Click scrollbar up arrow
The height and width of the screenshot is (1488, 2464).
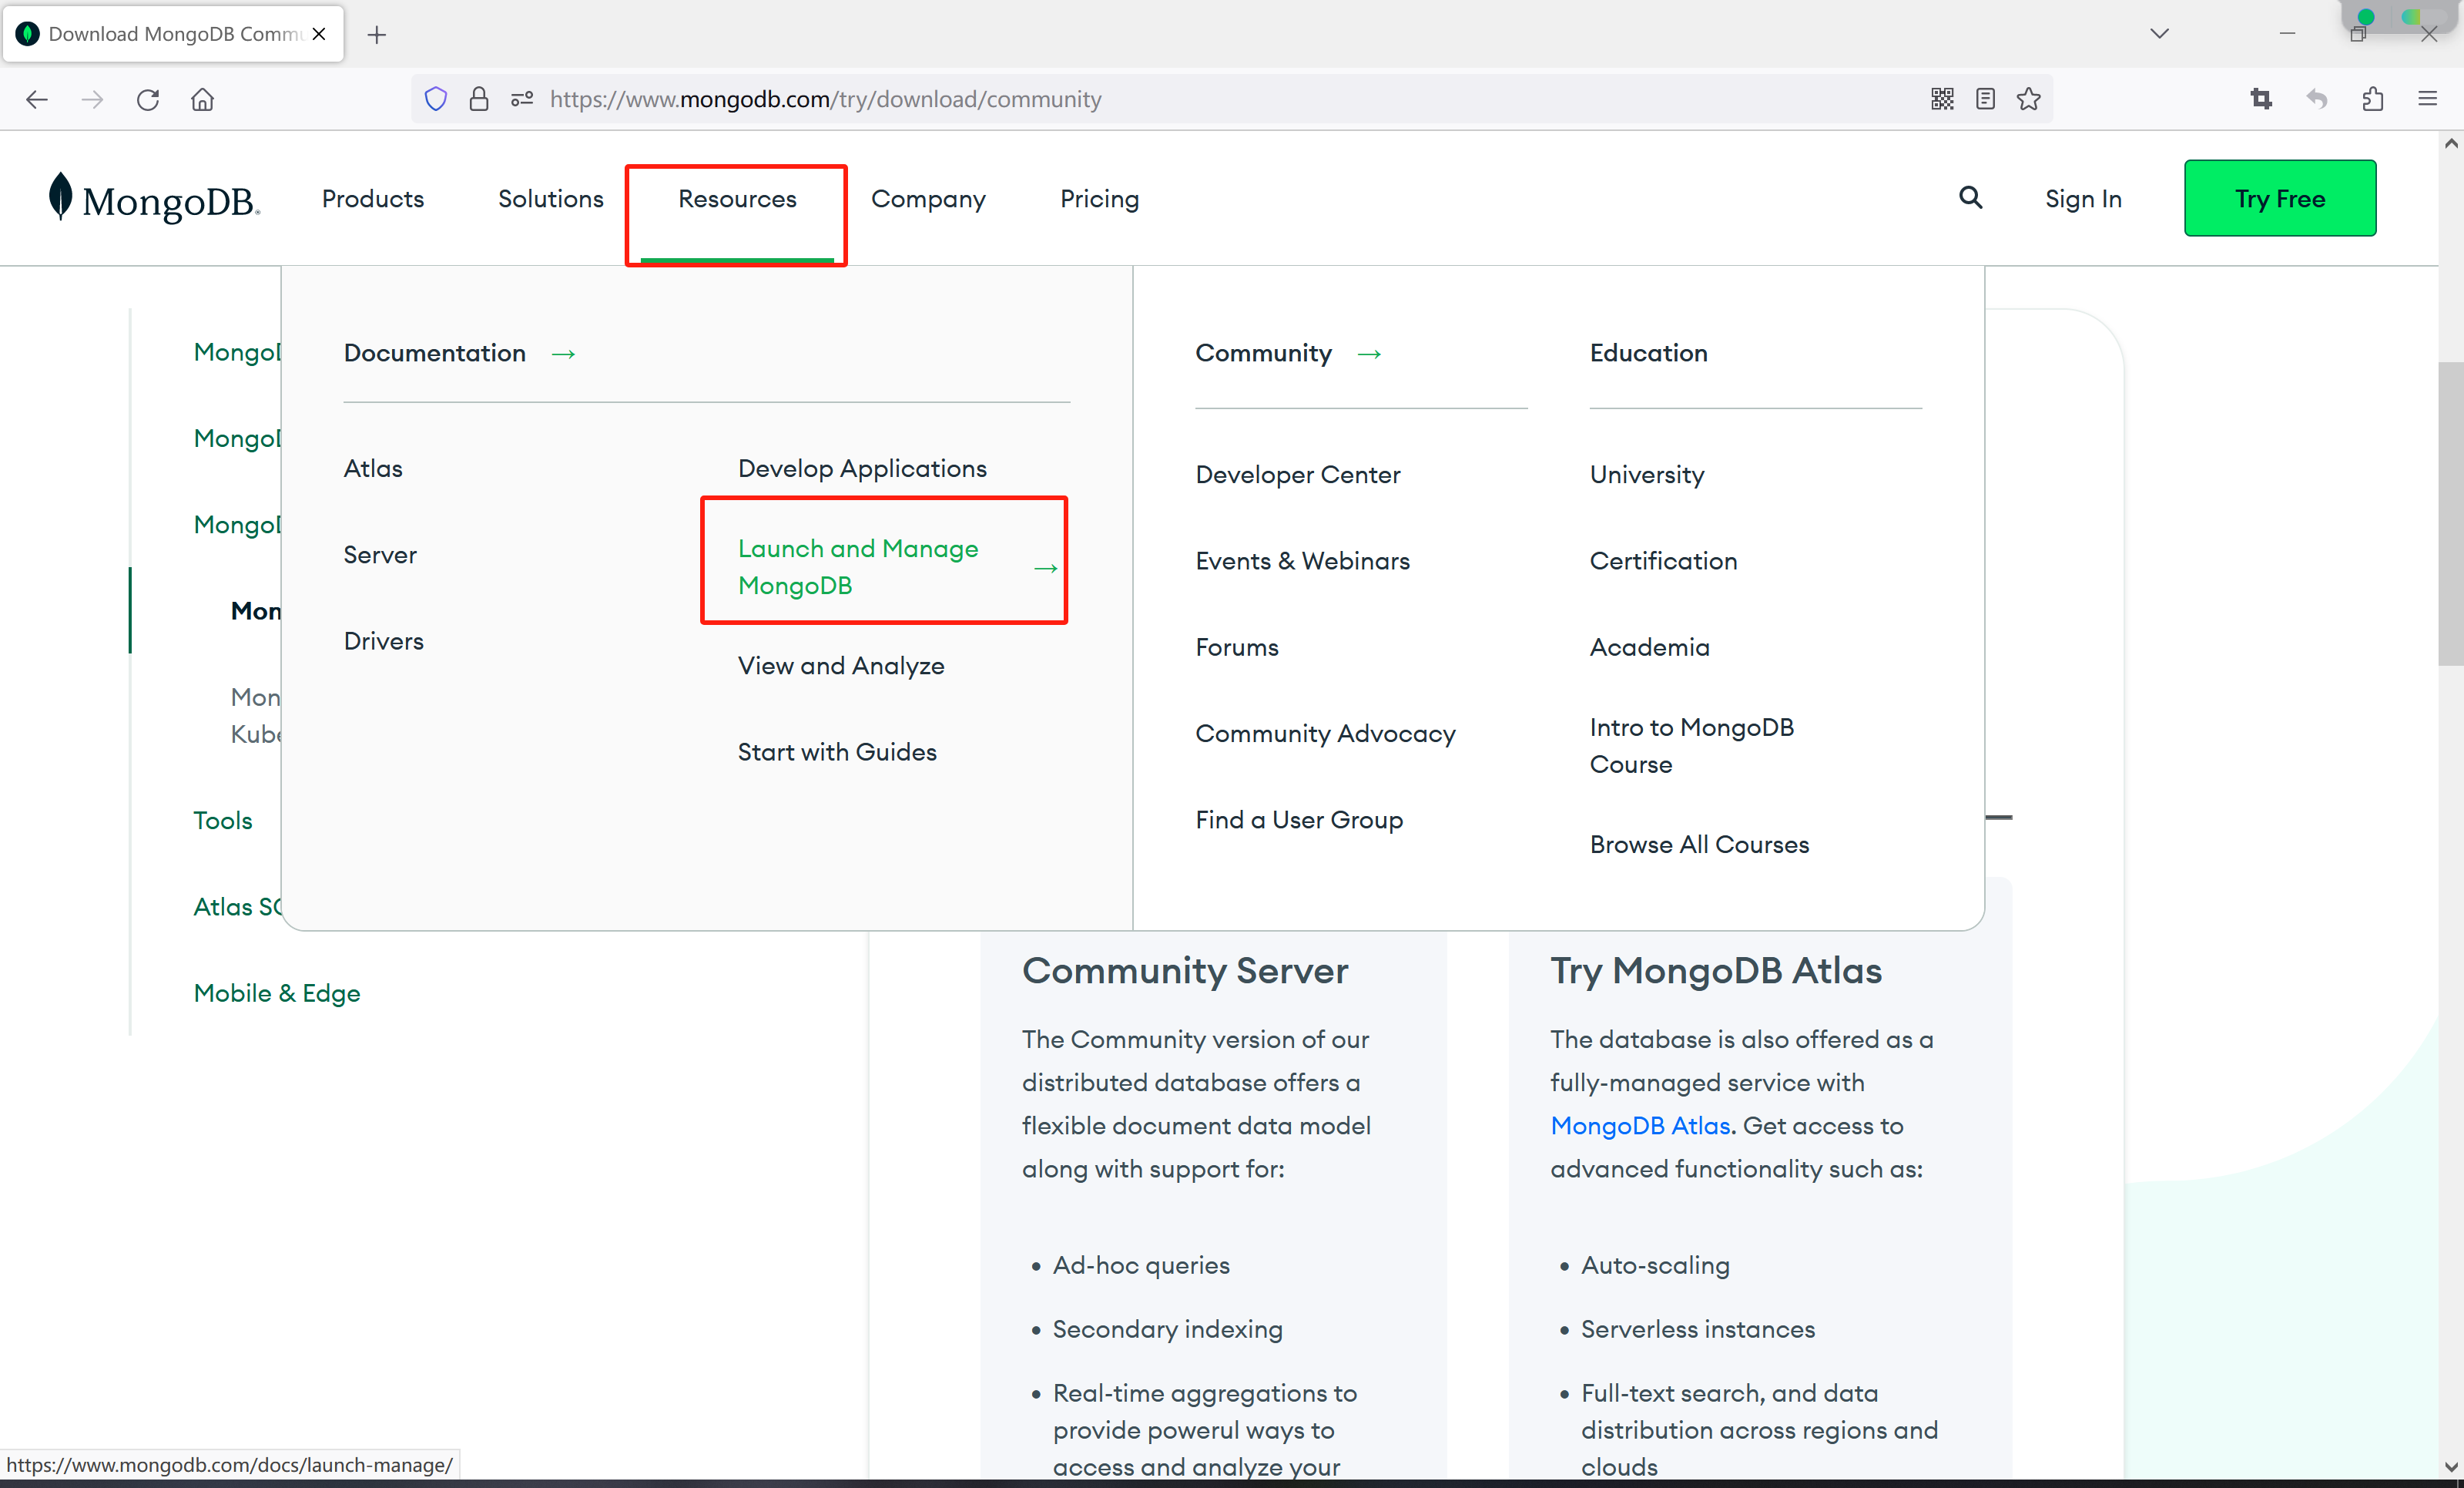pyautogui.click(x=2450, y=143)
